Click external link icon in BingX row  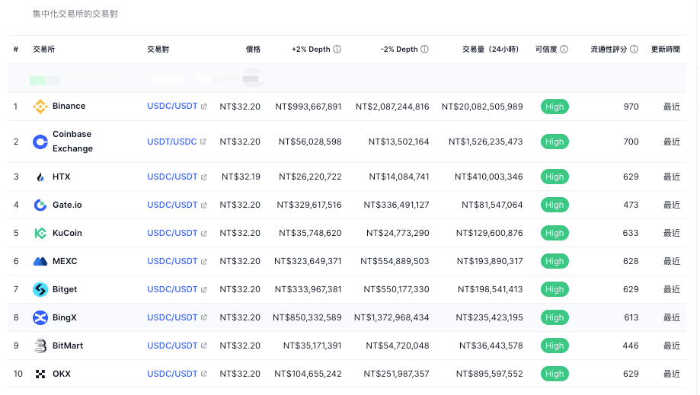[x=203, y=317]
